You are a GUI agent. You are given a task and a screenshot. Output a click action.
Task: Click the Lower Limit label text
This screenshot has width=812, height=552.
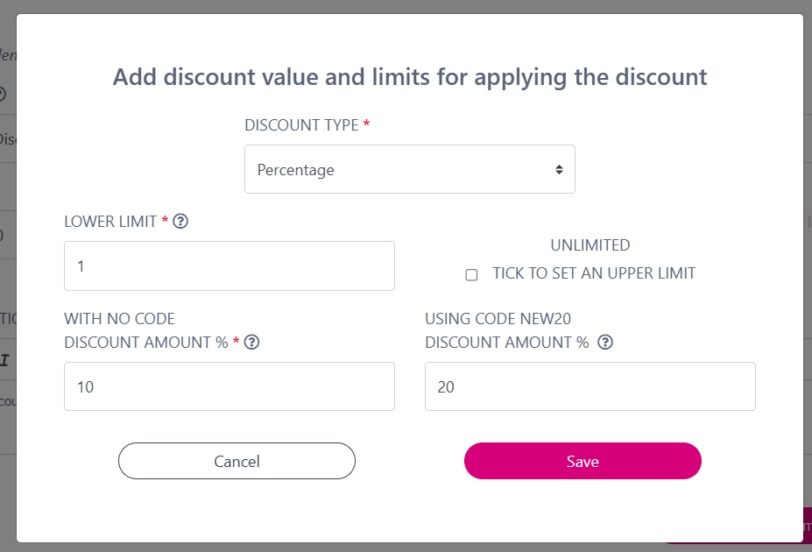coord(110,222)
